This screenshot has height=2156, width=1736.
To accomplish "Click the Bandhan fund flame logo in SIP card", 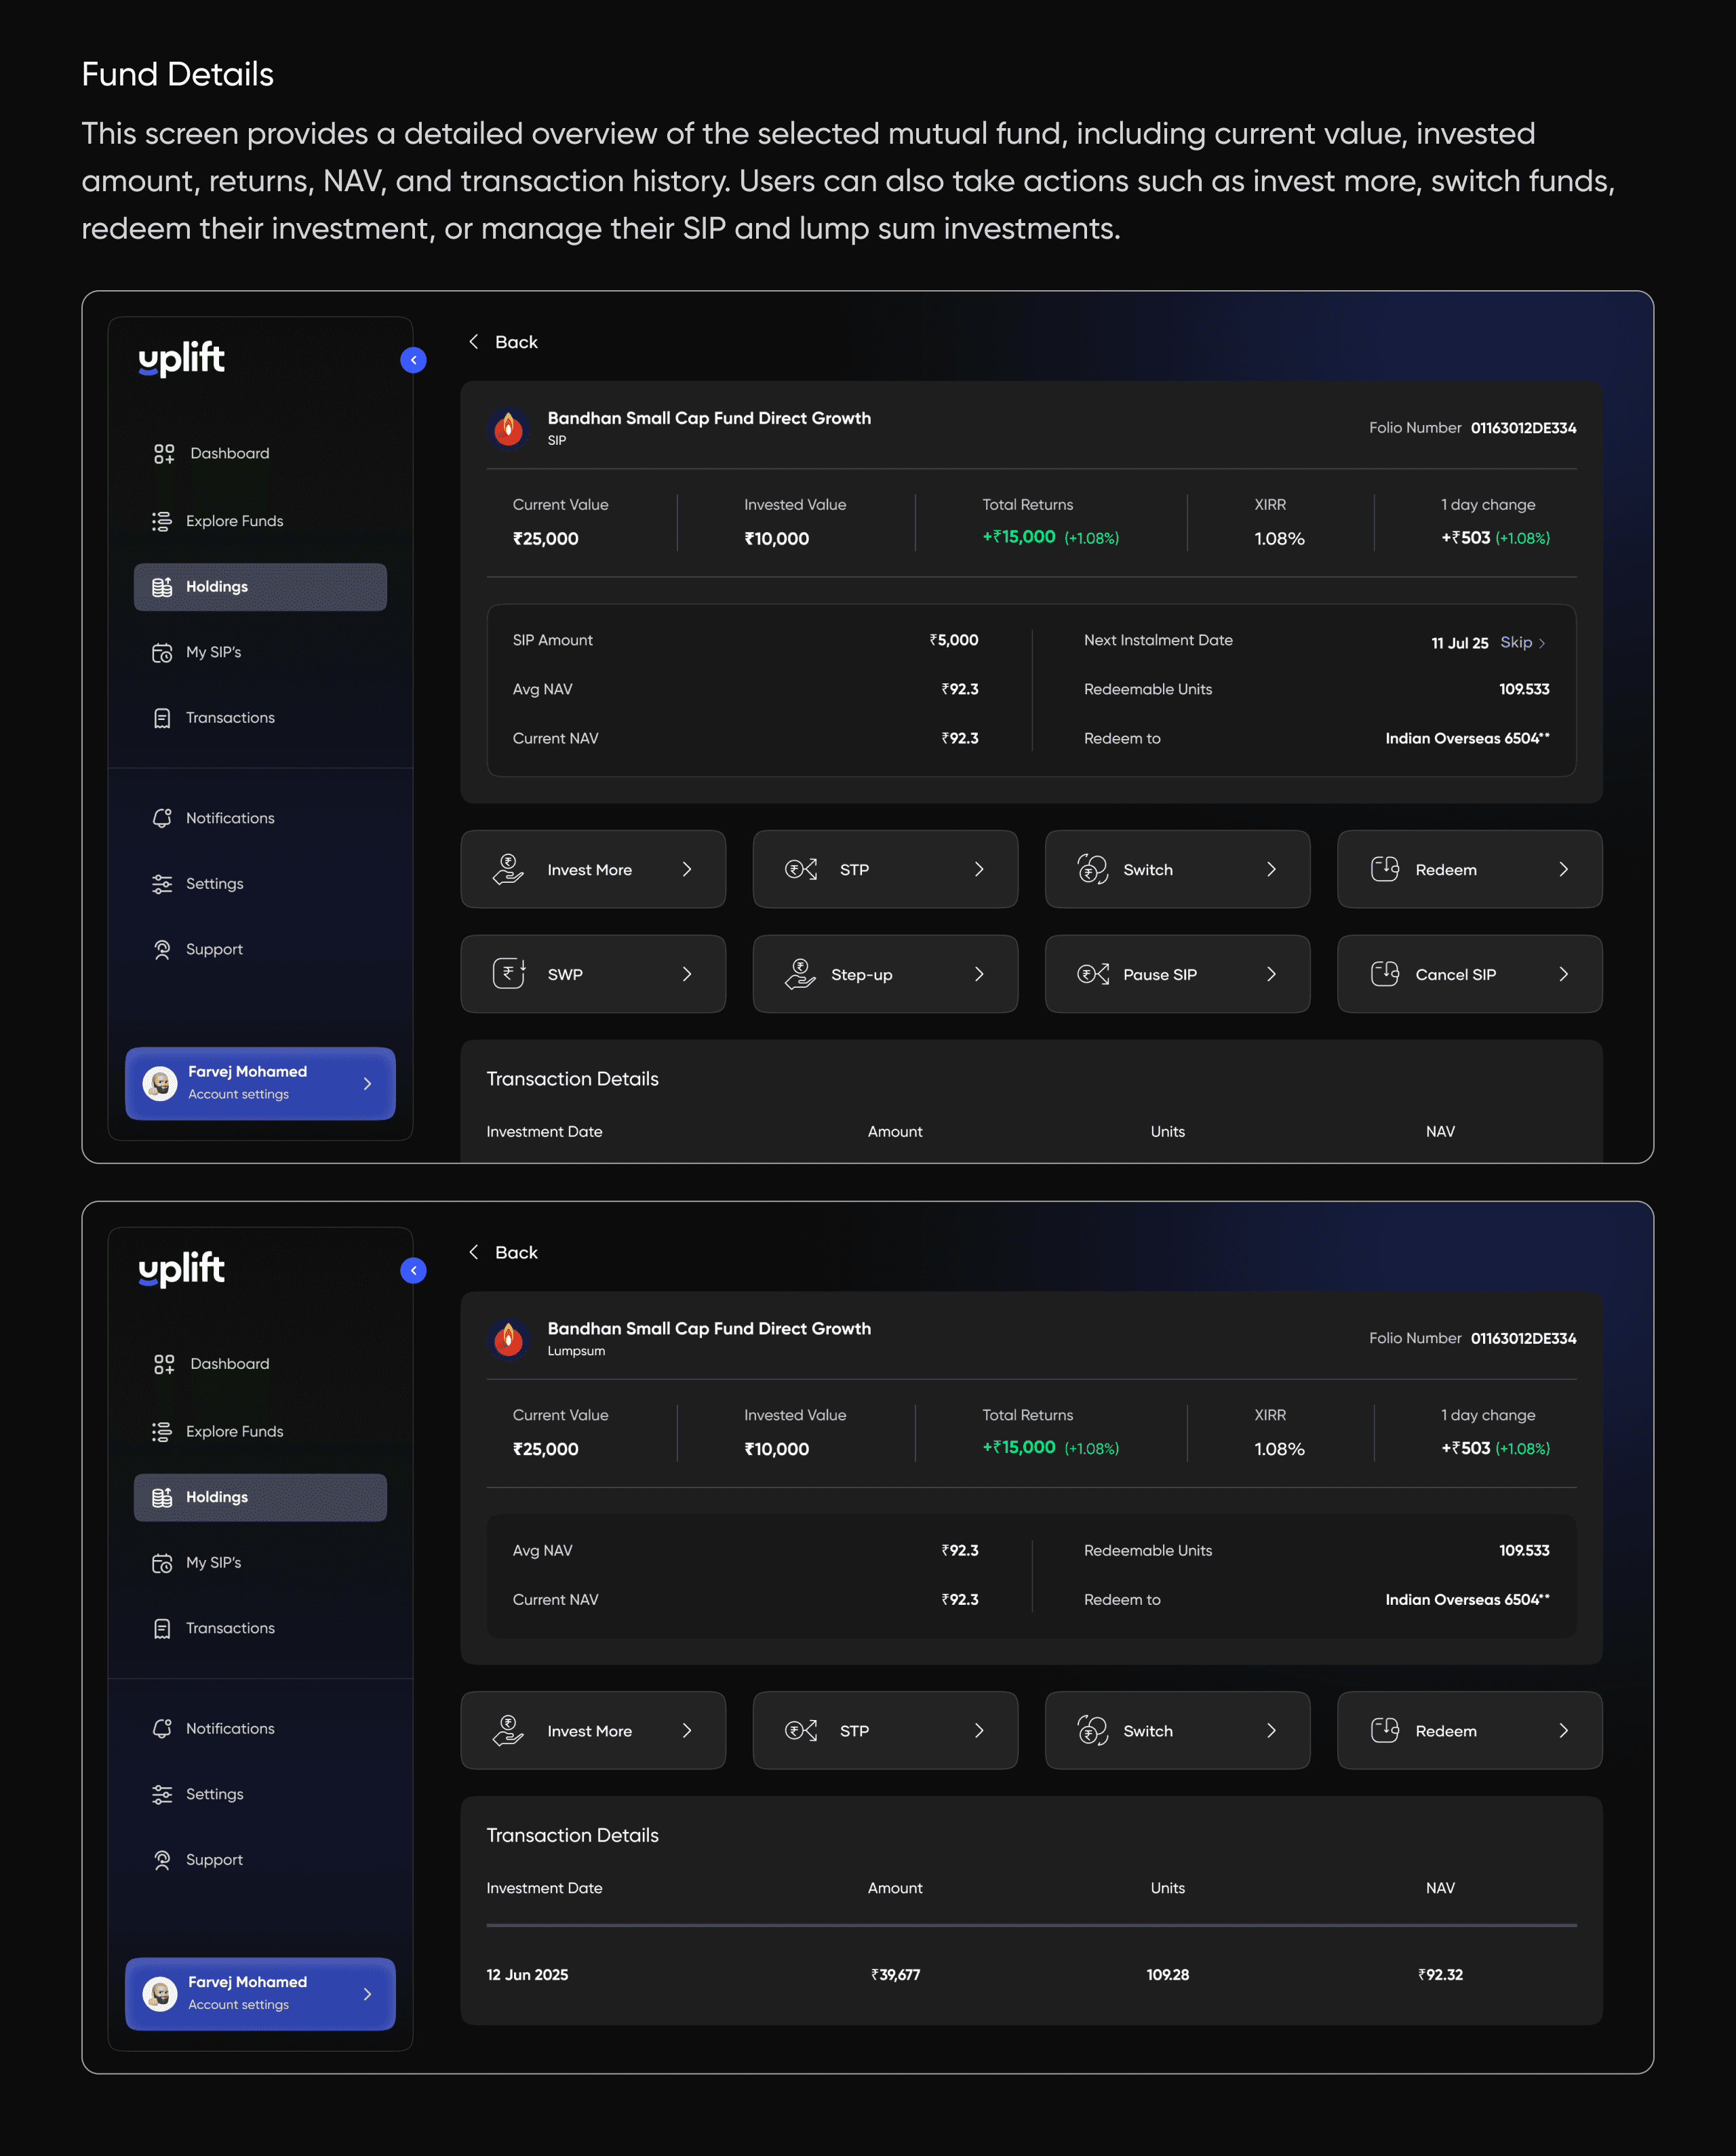I will [509, 428].
